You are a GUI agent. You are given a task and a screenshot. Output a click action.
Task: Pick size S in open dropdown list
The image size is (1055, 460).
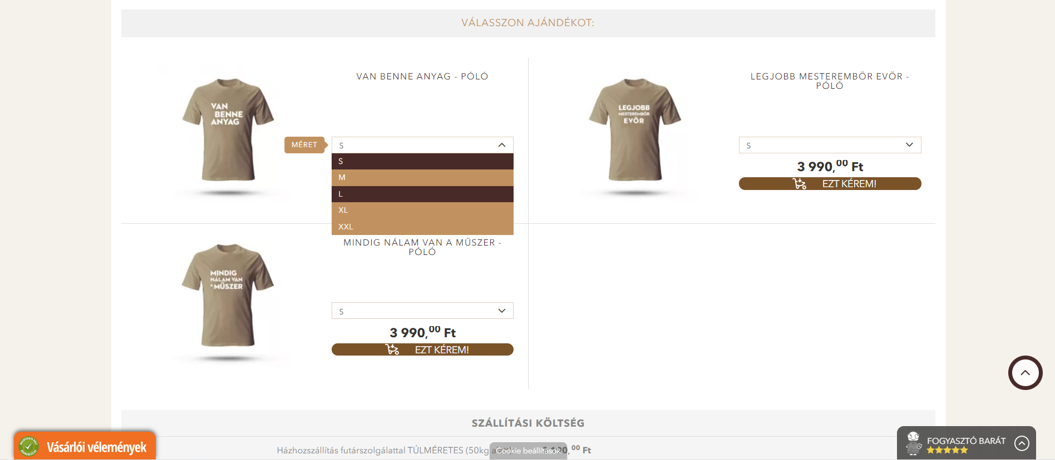pos(422,161)
